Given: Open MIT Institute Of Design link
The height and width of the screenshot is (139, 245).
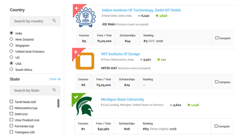Looking at the screenshot, I should 120,54.
